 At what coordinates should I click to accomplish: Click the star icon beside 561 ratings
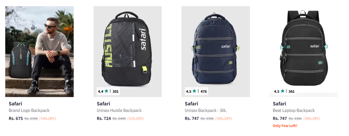point(282,91)
